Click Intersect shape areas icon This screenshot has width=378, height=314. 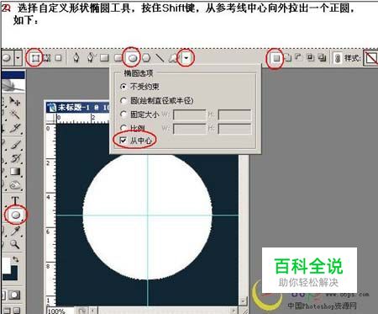pos(310,57)
